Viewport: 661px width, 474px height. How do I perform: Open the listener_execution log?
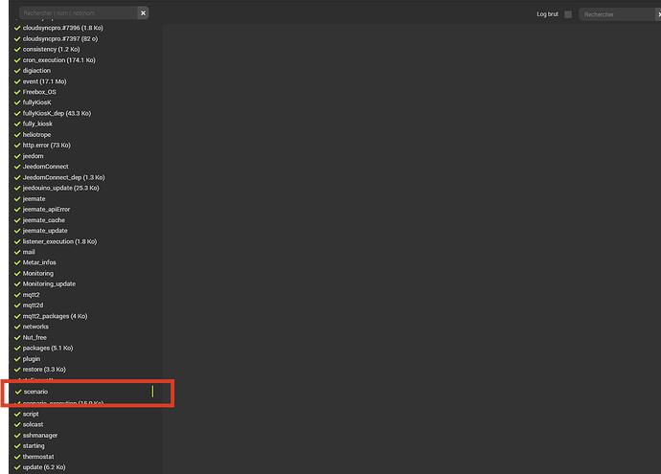point(59,242)
